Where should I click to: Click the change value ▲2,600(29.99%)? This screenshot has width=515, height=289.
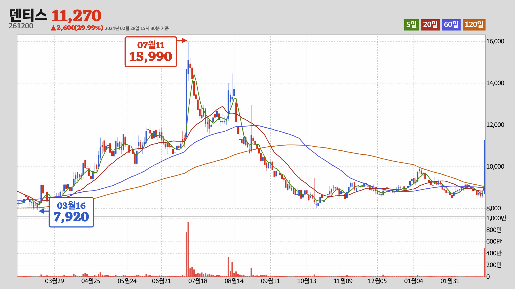pos(77,28)
